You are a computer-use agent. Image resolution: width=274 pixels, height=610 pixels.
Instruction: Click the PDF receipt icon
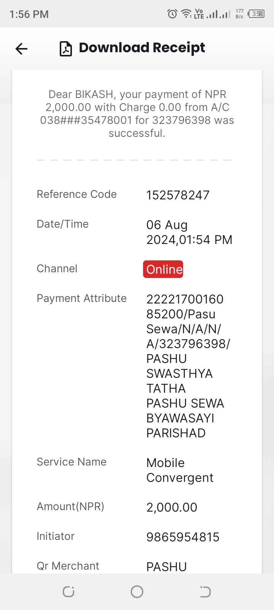(66, 49)
